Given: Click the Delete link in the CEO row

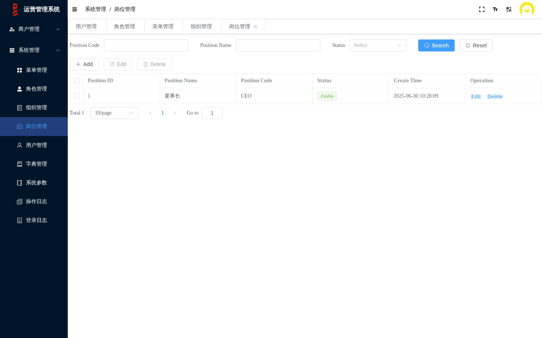Looking at the screenshot, I should coord(495,97).
